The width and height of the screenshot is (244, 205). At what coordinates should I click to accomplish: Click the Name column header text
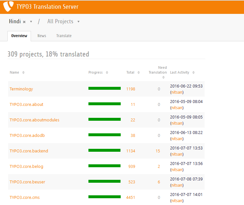tap(14, 72)
